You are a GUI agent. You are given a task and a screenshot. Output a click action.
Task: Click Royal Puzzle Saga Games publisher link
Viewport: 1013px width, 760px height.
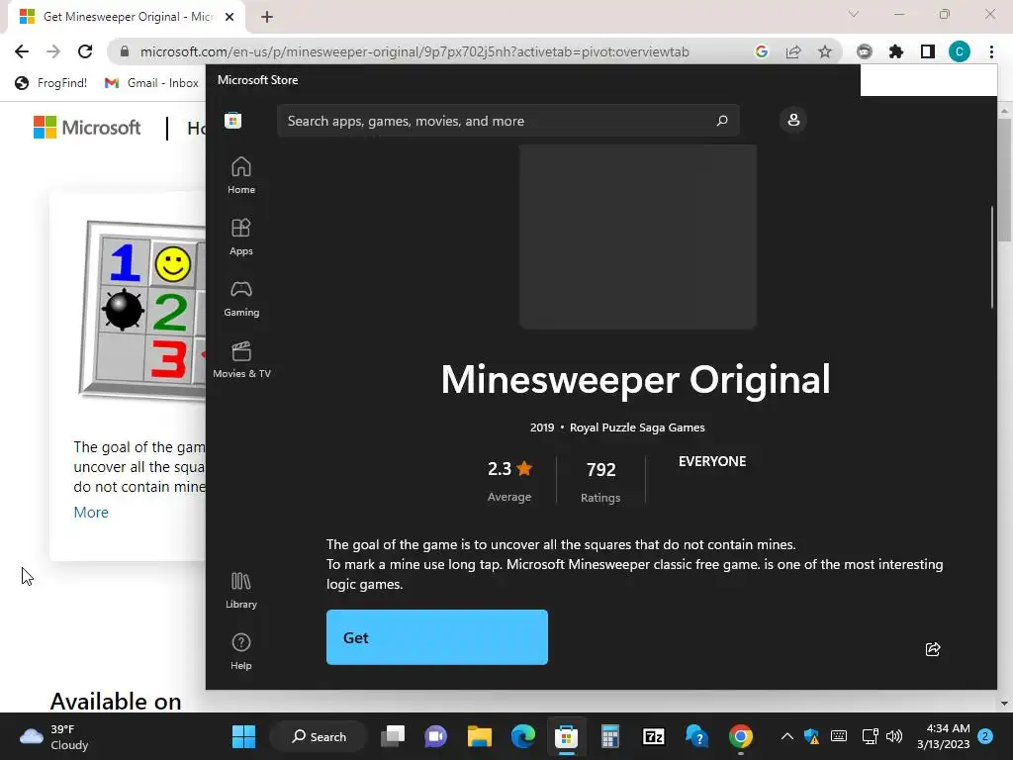tap(637, 427)
